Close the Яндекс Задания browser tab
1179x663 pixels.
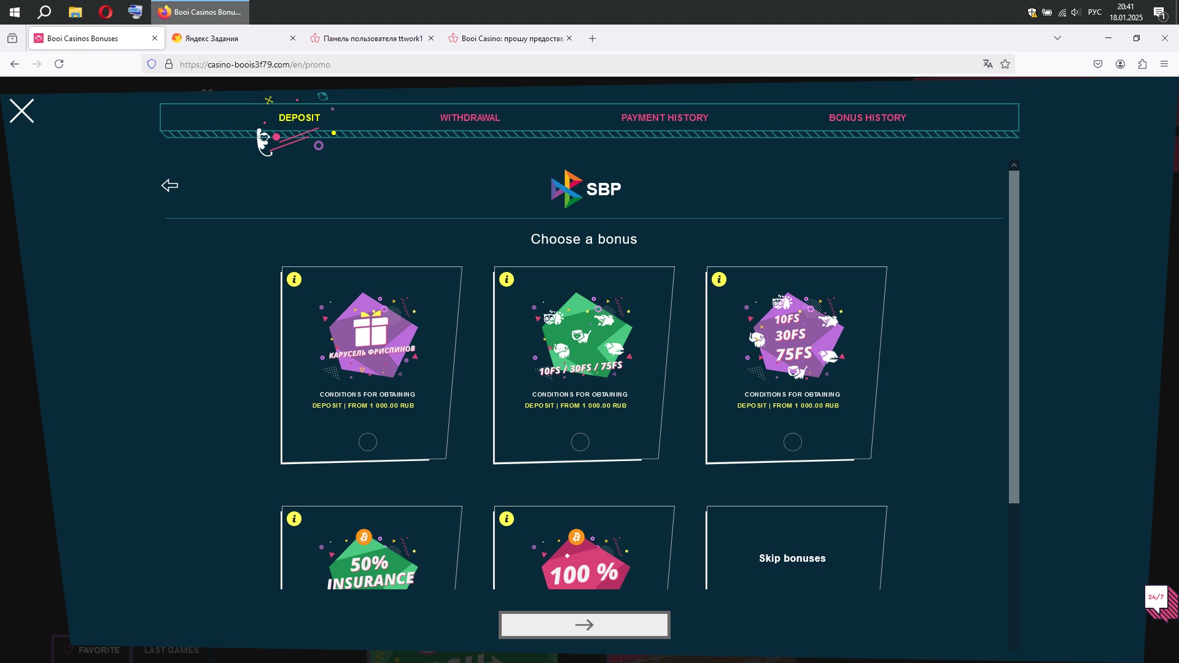pos(293,38)
